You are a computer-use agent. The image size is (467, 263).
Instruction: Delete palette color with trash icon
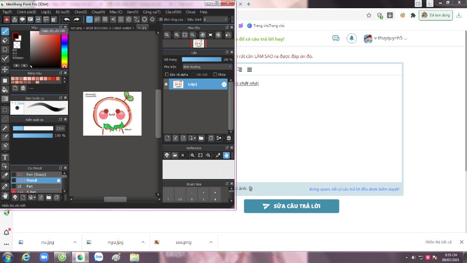coord(23,88)
